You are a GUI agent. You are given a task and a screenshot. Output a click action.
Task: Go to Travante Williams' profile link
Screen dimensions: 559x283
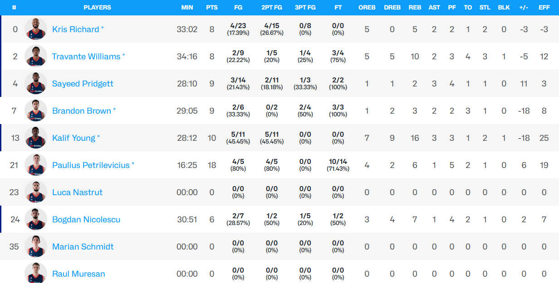(x=86, y=57)
